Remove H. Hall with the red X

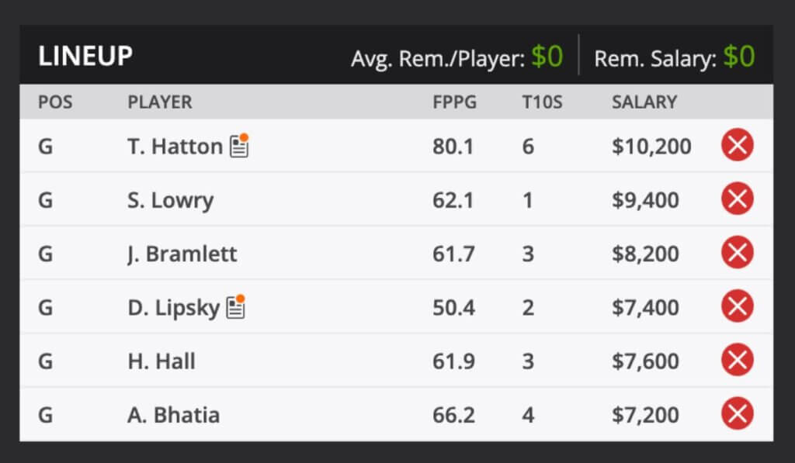click(736, 361)
